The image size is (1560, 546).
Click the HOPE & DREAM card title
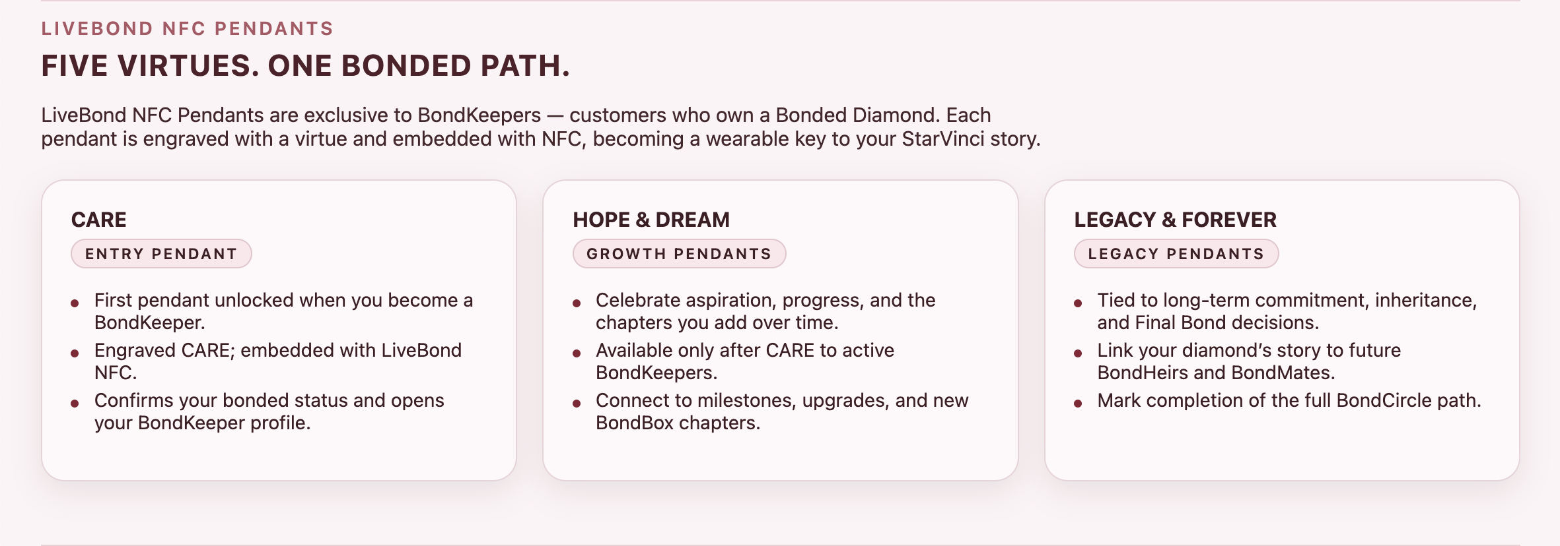[651, 220]
